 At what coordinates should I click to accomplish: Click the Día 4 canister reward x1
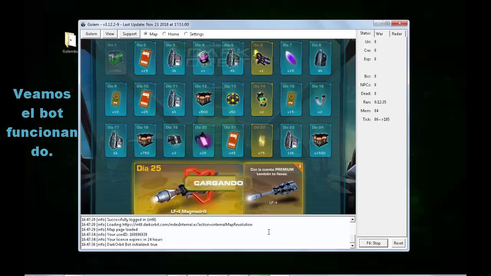click(x=203, y=58)
